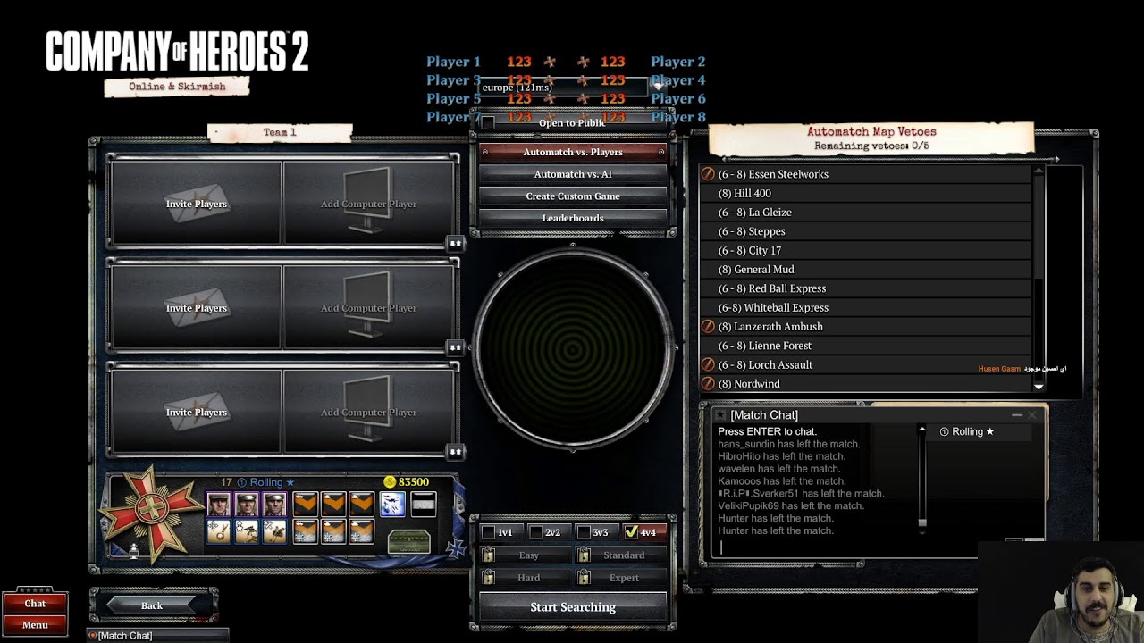Viewport: 1144px width, 643px height.
Task: Remove the veto on Nordwind
Action: (x=708, y=384)
